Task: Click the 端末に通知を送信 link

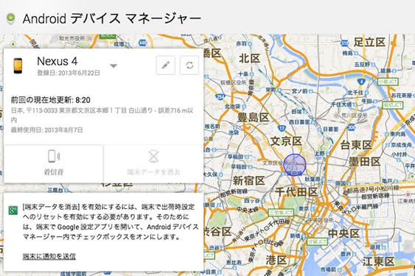Action: click(49, 256)
